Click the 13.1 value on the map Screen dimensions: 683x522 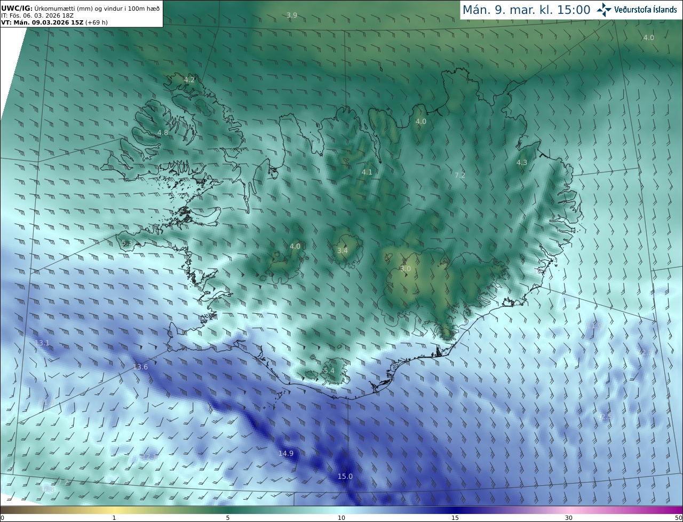pyautogui.click(x=42, y=343)
